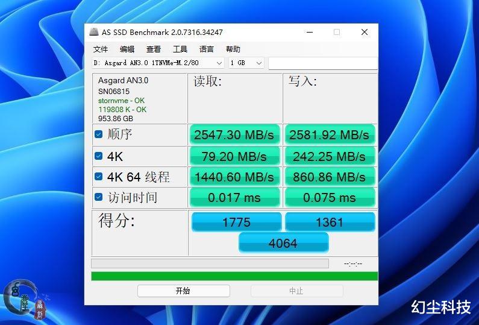Open the 文件 menu

101,49
